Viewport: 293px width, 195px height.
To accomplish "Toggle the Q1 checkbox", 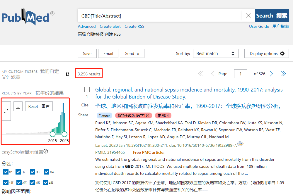I will [x=6, y=172].
